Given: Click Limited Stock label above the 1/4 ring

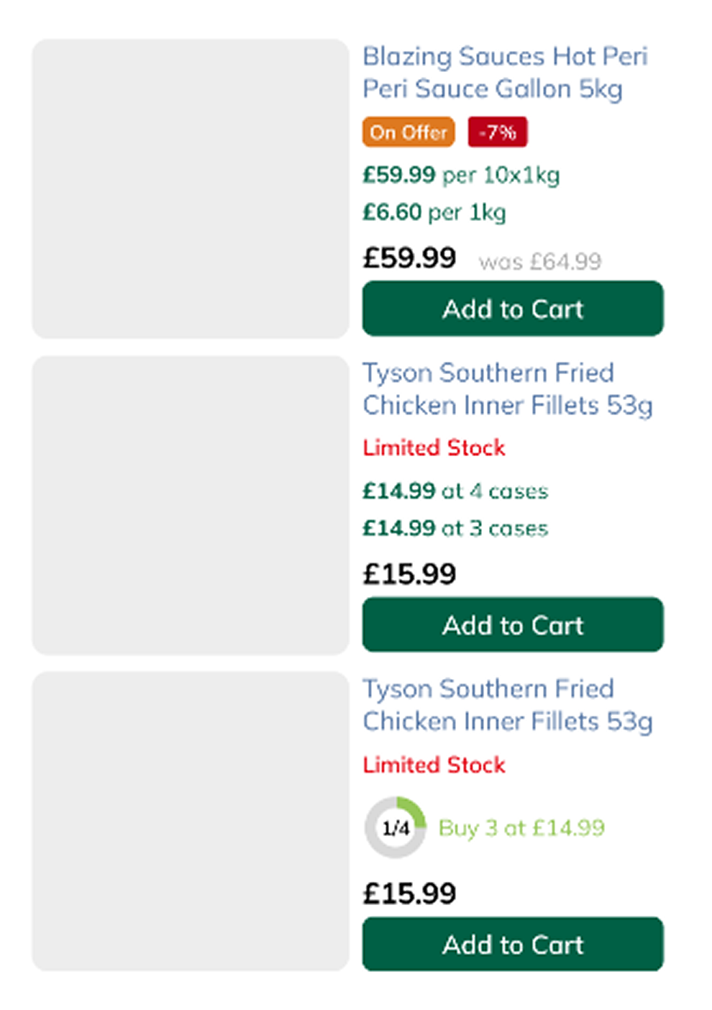Looking at the screenshot, I should 434,765.
